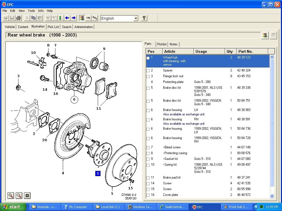
Task: Click the scrollbar up arrow in parts panel
Action: (x=272, y=57)
